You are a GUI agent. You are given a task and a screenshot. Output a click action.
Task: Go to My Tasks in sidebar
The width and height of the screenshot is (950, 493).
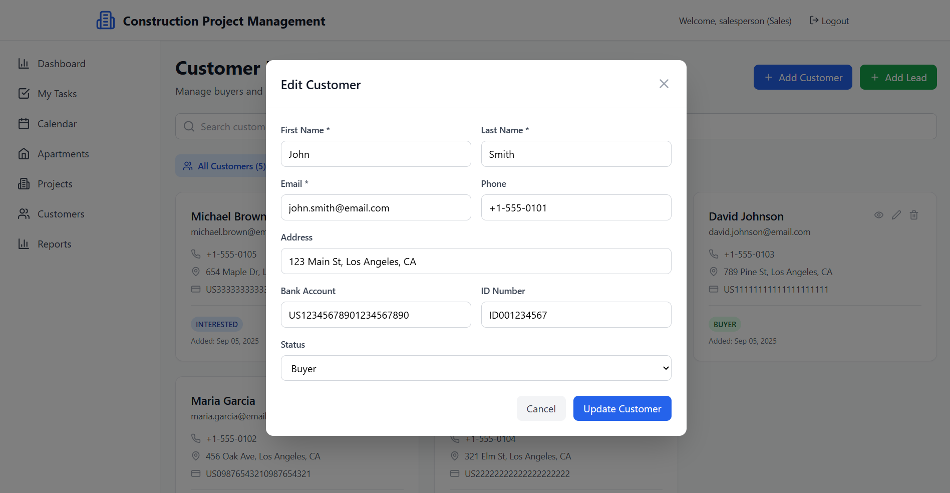pyautogui.click(x=57, y=94)
